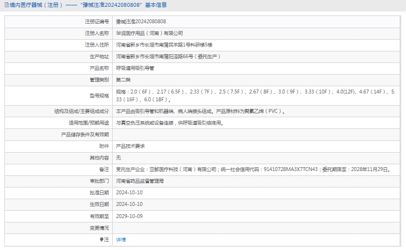The image size is (406, 250).
Task: Click the expiry date 2029-10-09
Action: pos(129,216)
